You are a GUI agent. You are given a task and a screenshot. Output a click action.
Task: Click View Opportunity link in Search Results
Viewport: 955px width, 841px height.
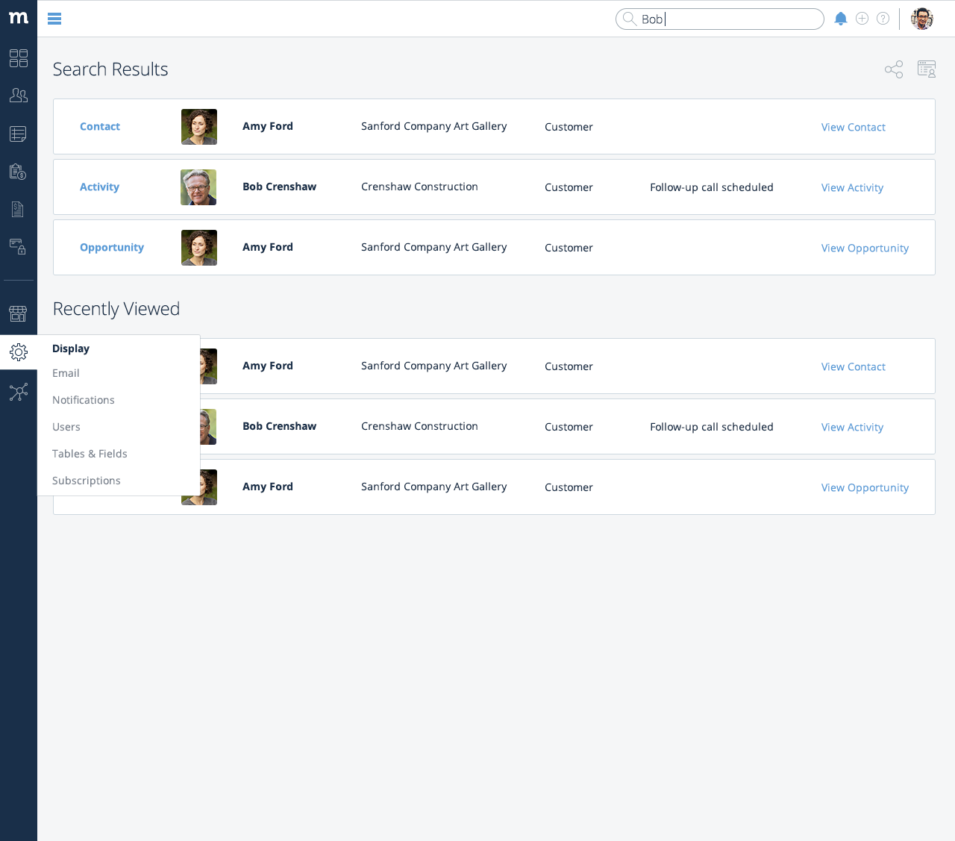865,248
